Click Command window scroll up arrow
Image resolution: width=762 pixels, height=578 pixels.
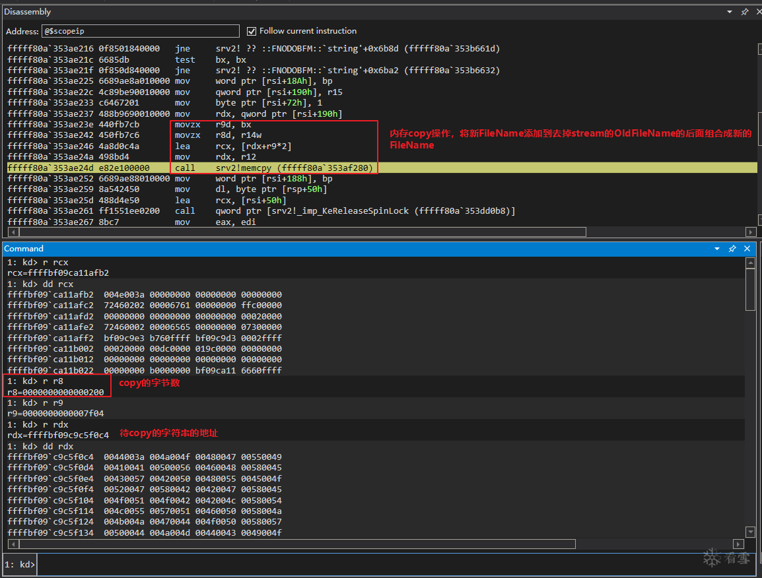[x=750, y=263]
